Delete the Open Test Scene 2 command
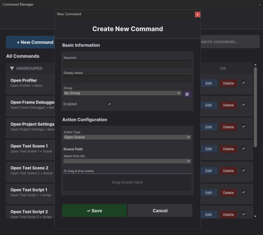The image size is (263, 235). click(228, 171)
